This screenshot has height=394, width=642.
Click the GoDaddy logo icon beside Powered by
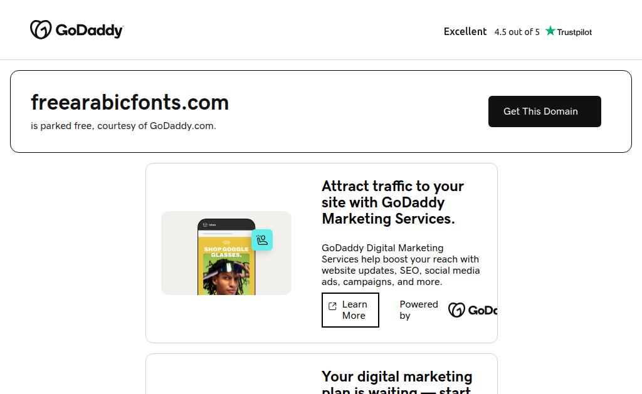tap(456, 310)
